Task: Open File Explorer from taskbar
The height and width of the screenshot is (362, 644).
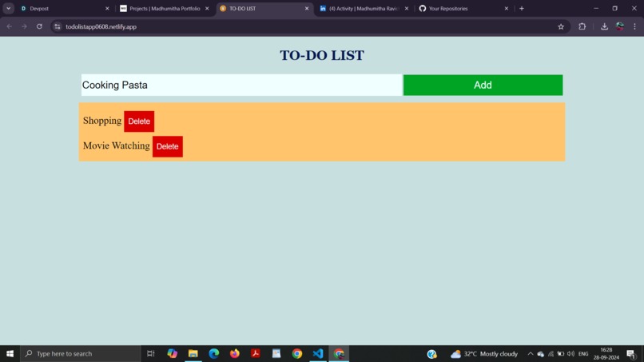Action: pos(193,353)
